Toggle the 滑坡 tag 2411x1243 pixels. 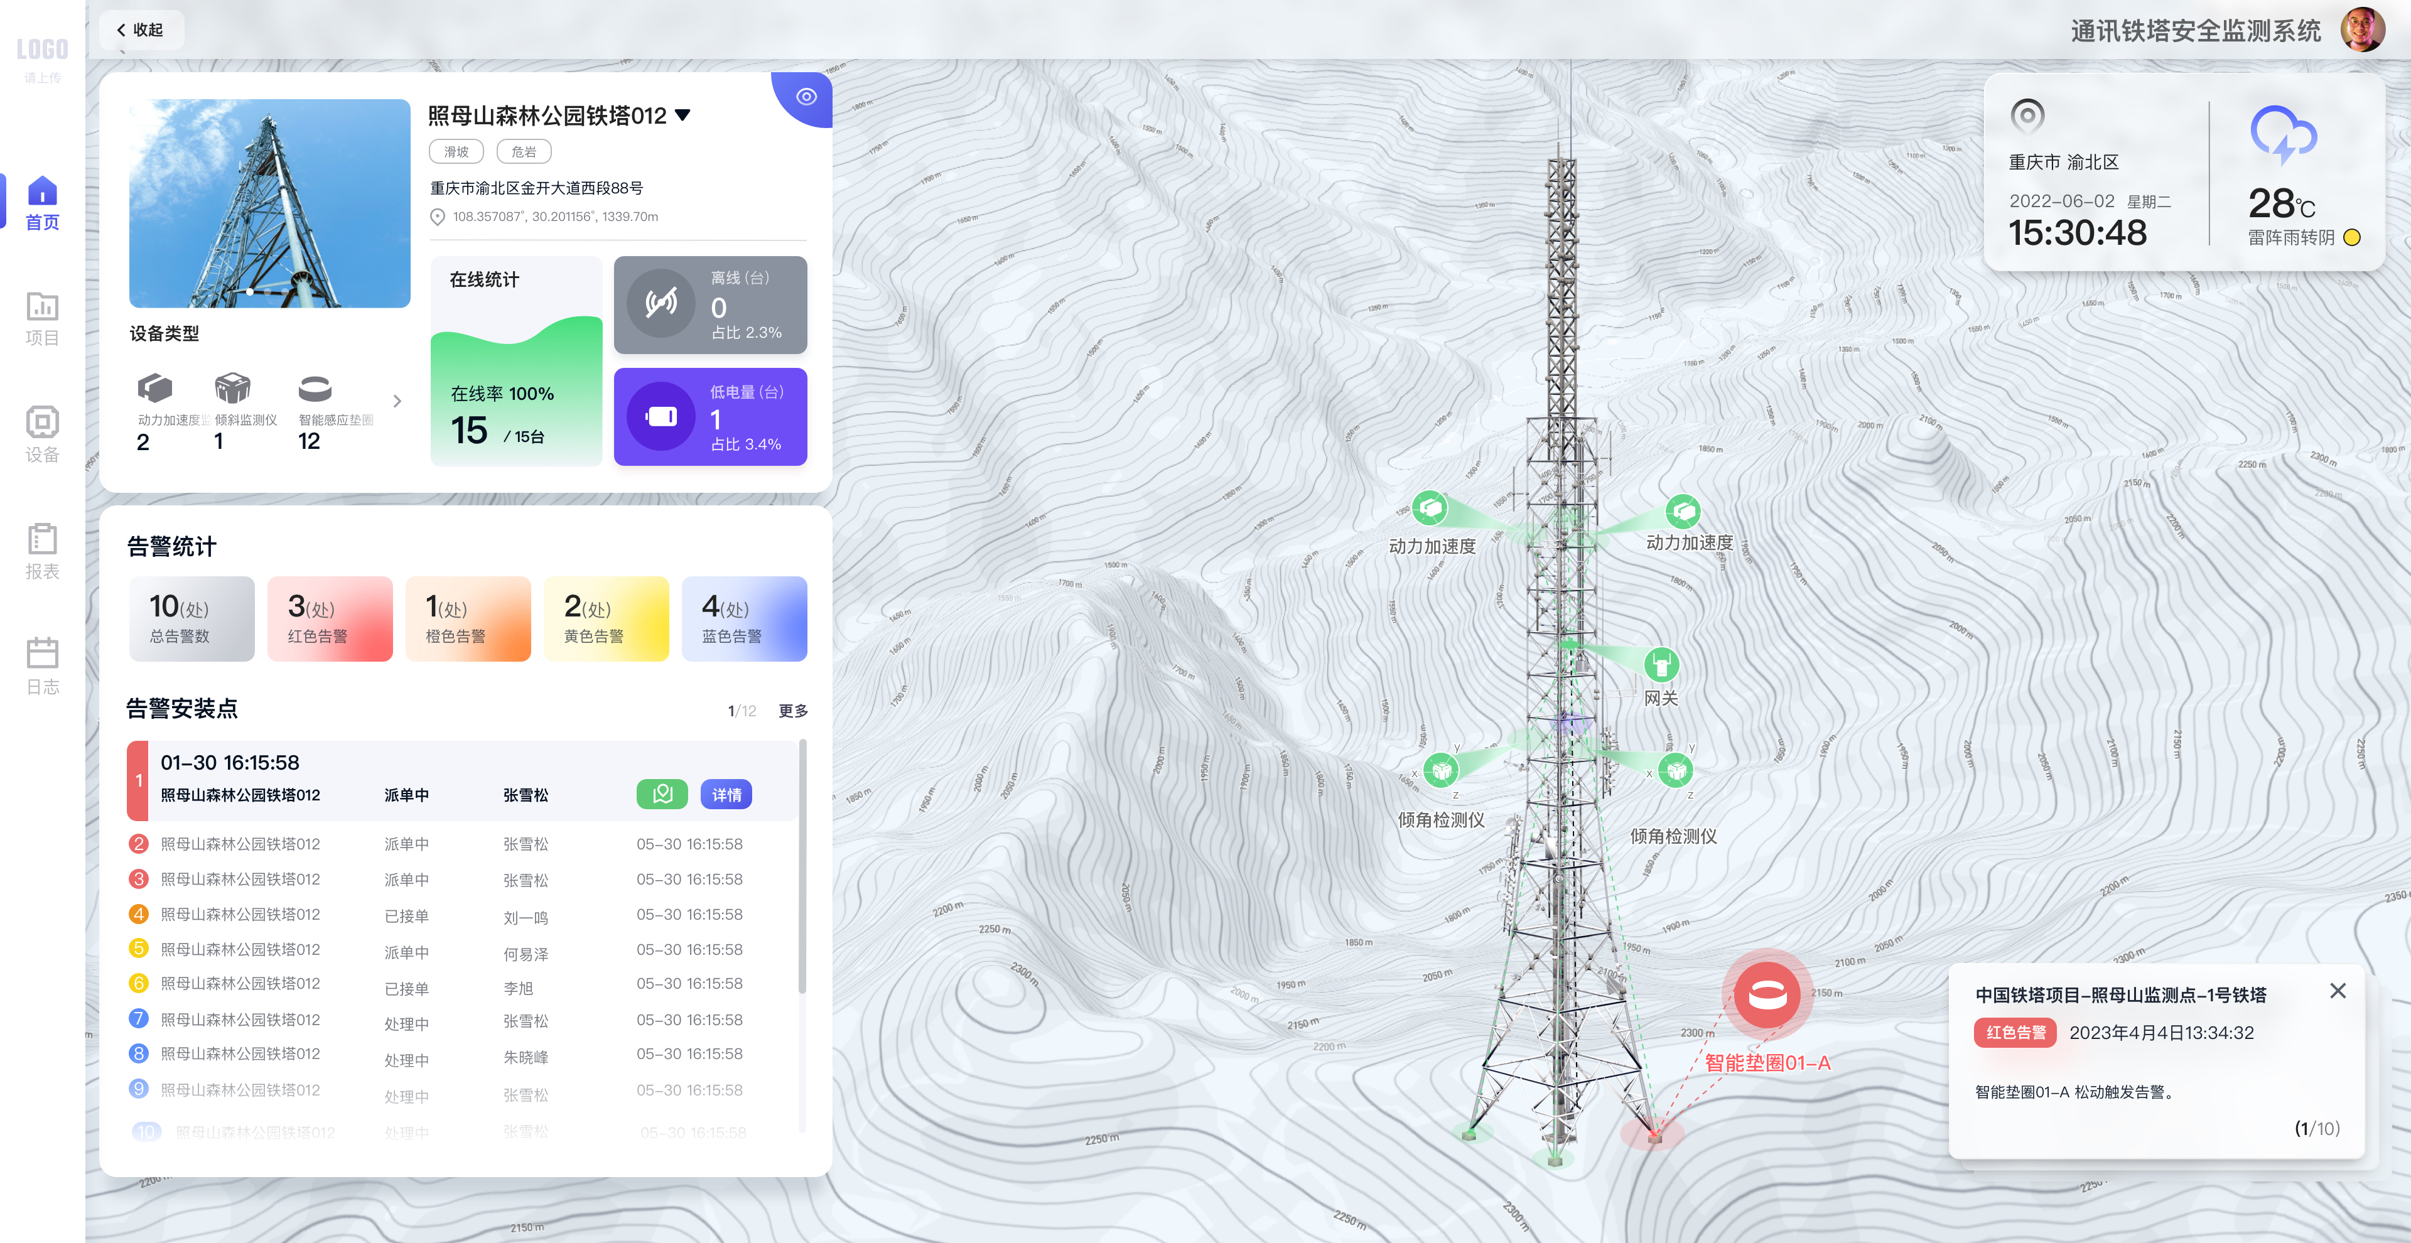(x=456, y=152)
